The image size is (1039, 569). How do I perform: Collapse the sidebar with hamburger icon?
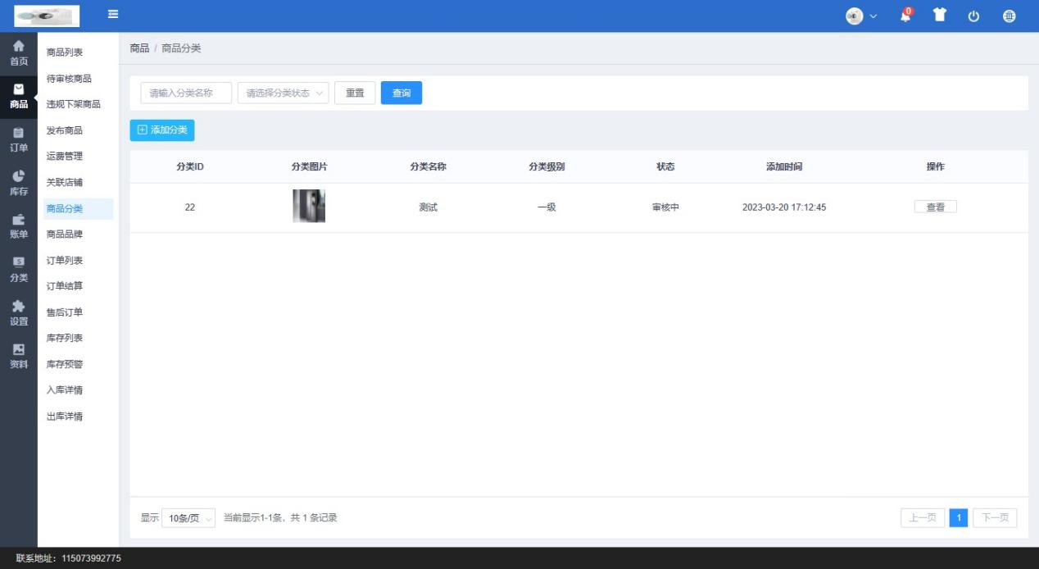pos(113,14)
